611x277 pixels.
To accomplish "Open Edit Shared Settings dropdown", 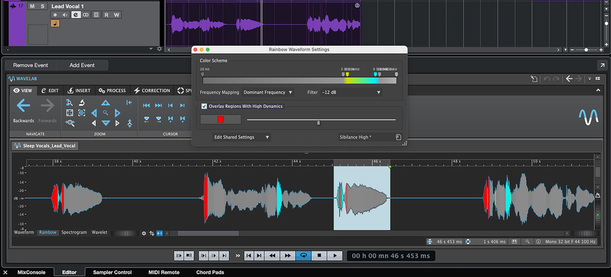I will (241, 137).
